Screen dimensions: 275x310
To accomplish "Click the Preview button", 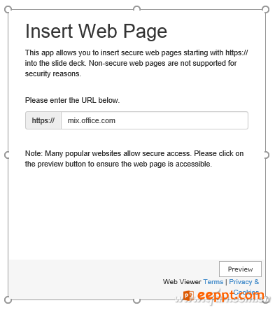I will (240, 269).
